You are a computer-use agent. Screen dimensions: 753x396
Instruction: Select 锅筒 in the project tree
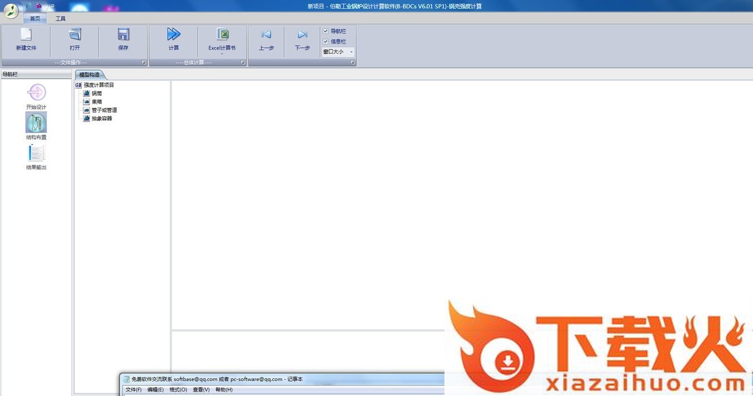(97, 94)
